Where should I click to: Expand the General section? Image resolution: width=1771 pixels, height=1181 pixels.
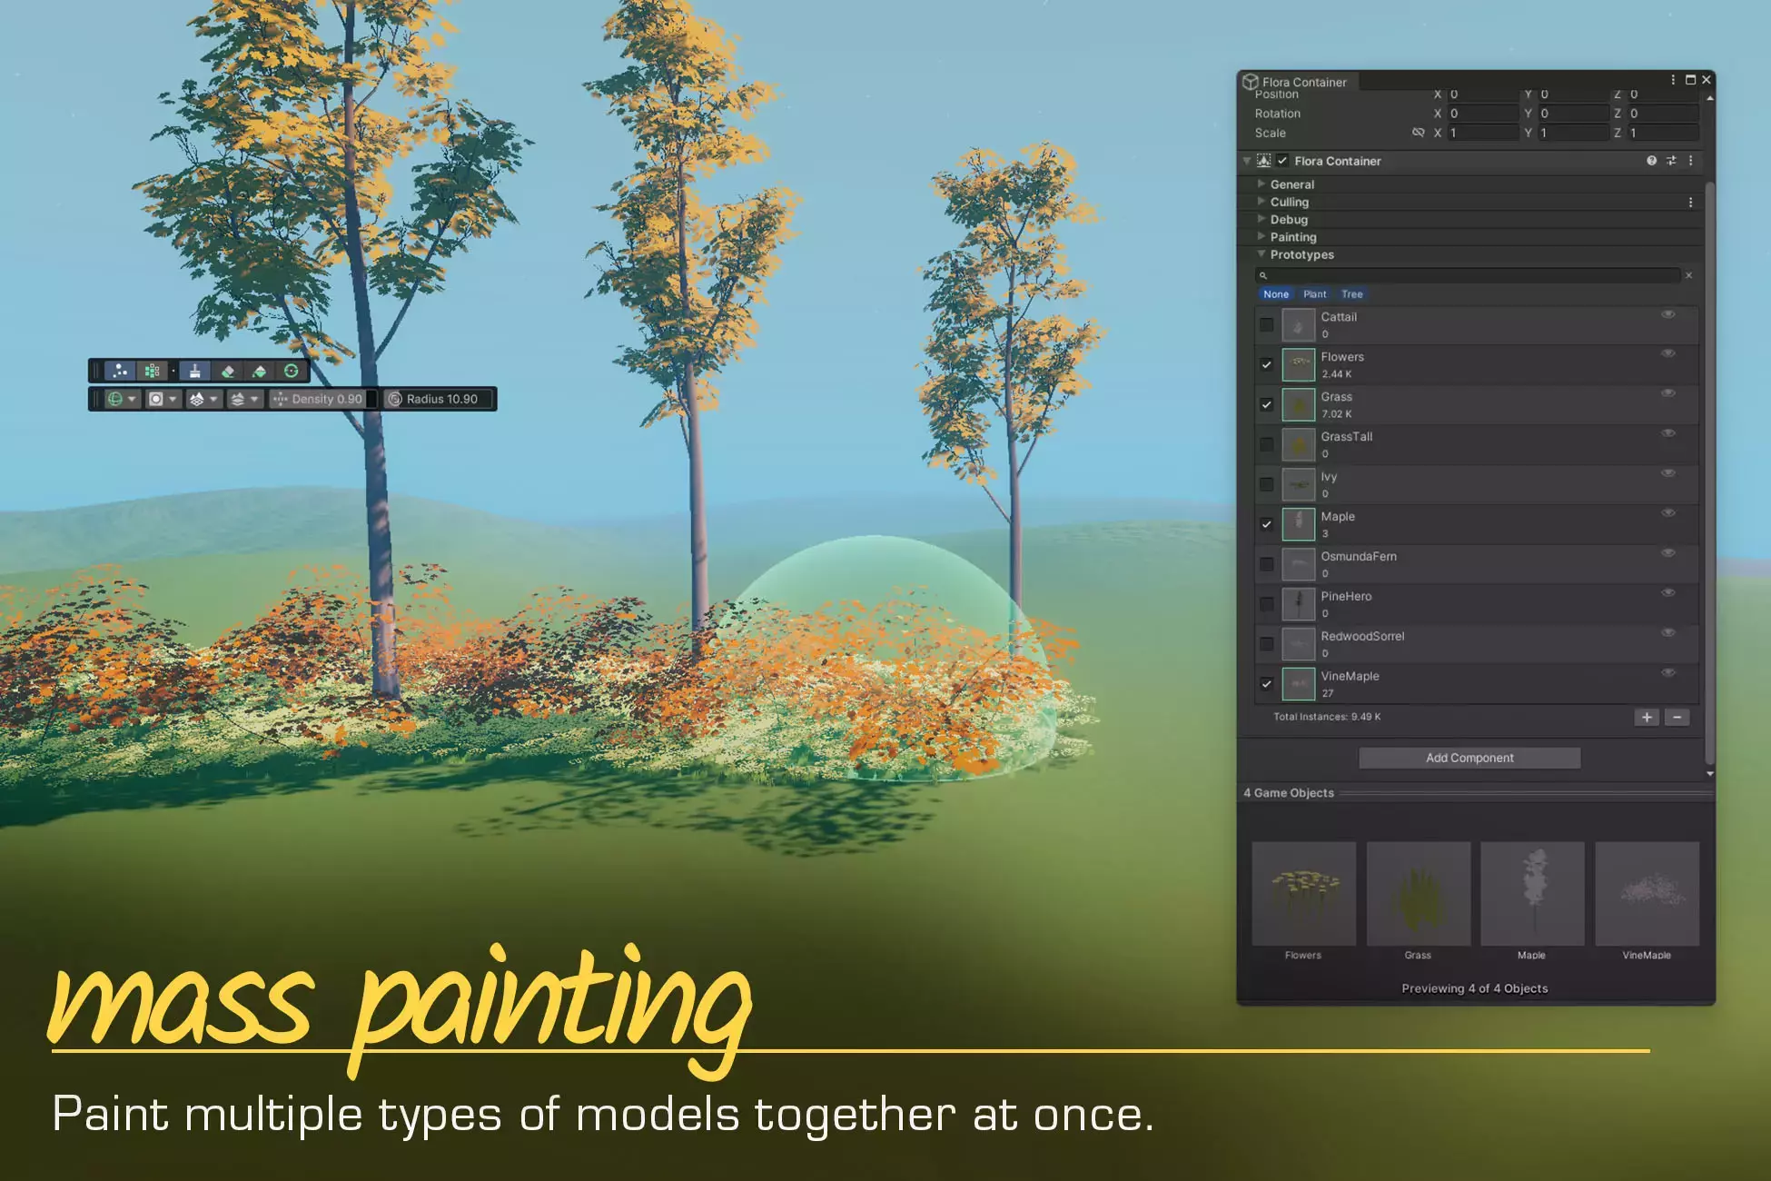(x=1291, y=184)
